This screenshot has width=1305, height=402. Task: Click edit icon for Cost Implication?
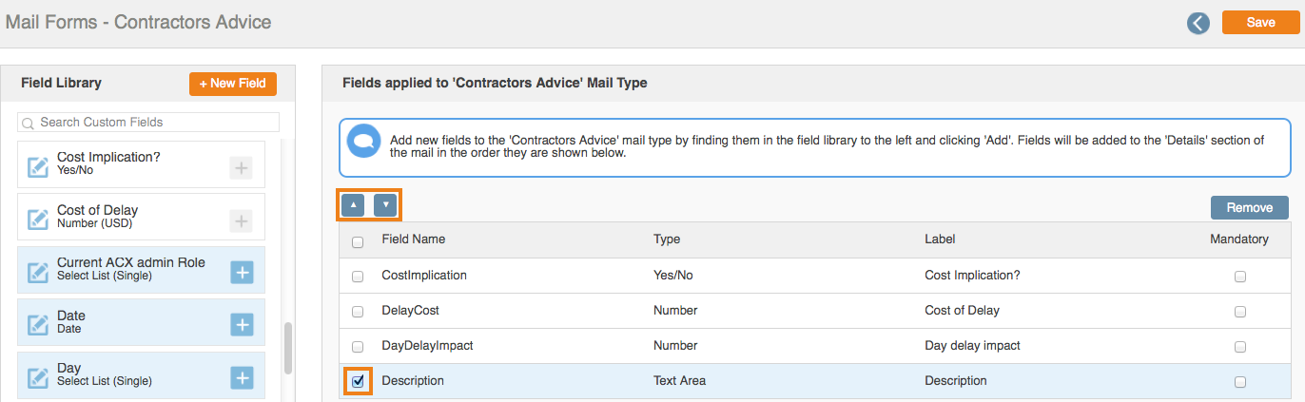point(38,167)
